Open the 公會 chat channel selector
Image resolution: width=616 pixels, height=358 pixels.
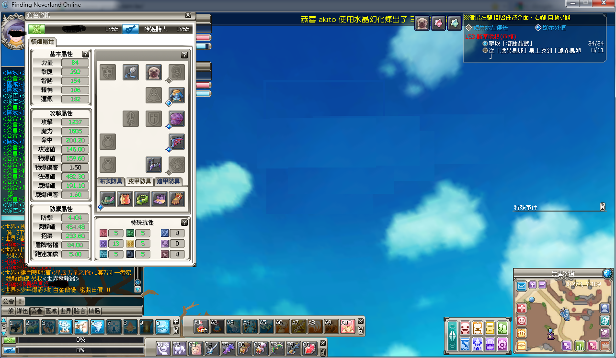[x=9, y=301]
